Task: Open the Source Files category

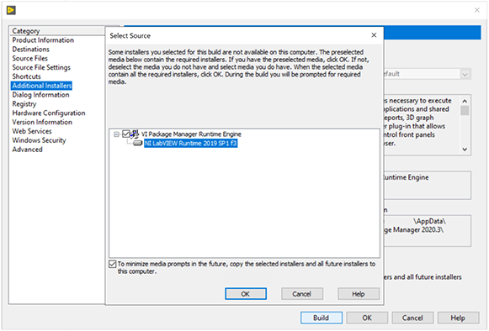Action: coord(30,58)
